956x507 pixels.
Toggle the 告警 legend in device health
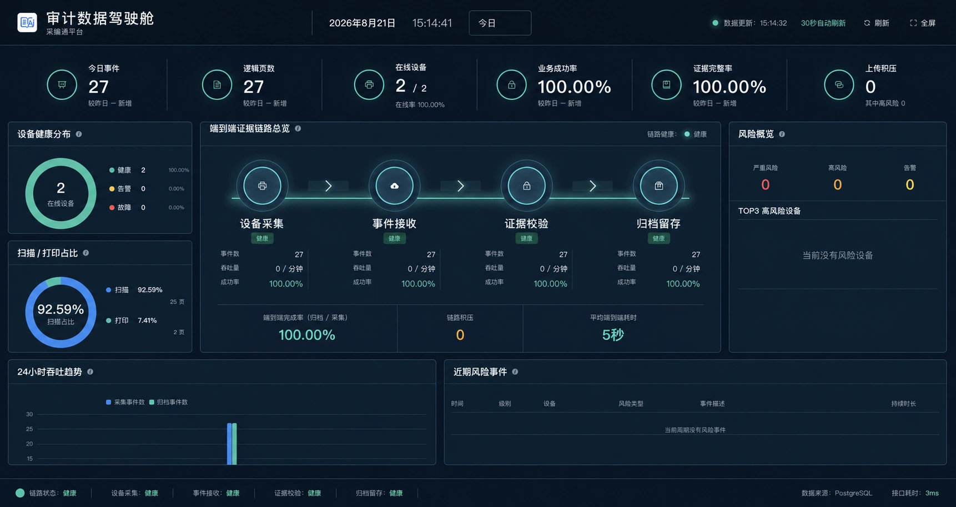pyautogui.click(x=120, y=189)
